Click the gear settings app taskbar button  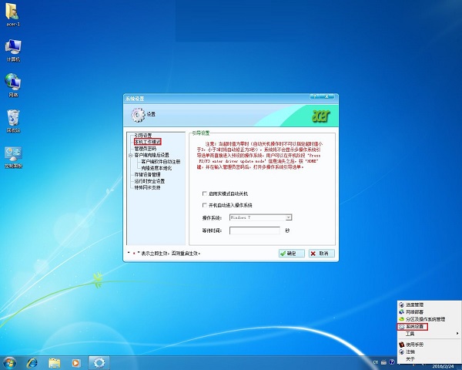click(x=99, y=363)
